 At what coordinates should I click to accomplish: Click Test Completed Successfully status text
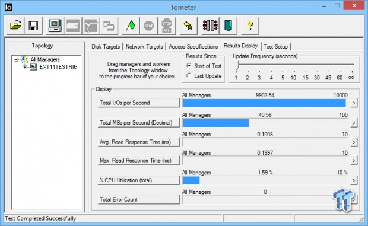pos(40,218)
